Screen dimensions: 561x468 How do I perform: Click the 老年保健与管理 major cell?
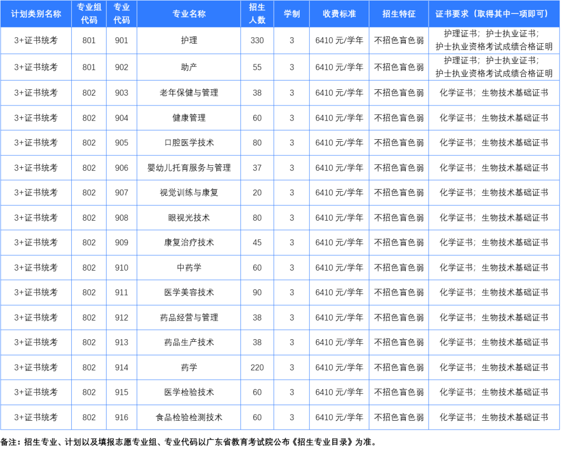point(189,92)
